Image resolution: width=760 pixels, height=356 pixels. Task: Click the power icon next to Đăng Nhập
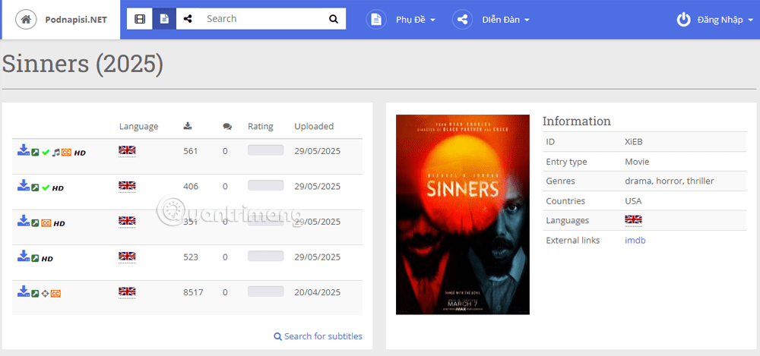[x=683, y=20]
